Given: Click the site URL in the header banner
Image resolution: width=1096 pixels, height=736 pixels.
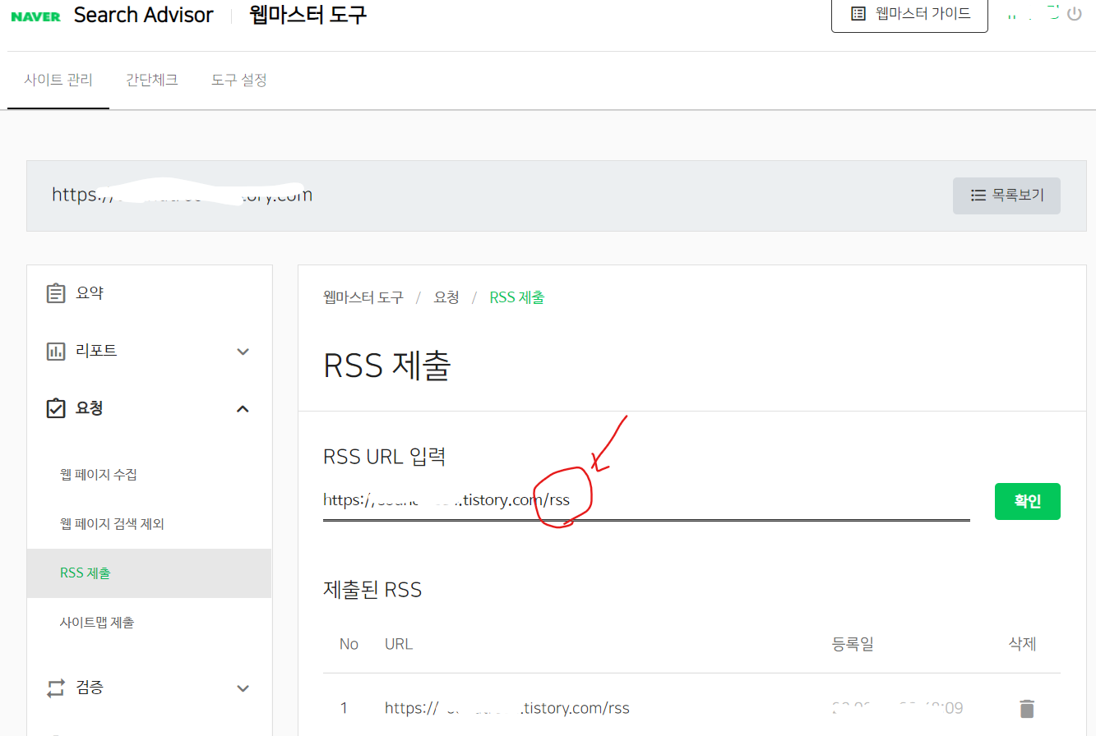Looking at the screenshot, I should click(182, 195).
